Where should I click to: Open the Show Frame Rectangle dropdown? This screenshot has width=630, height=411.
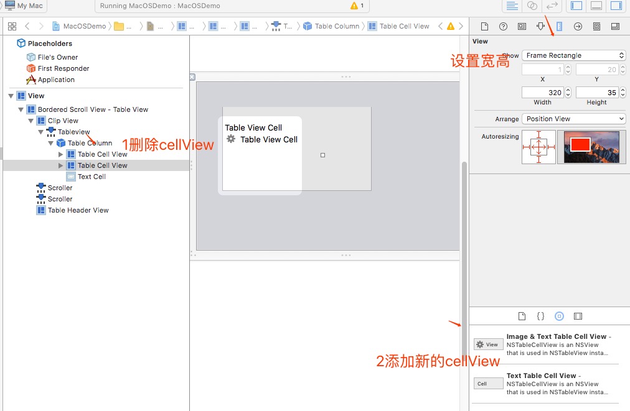click(573, 55)
